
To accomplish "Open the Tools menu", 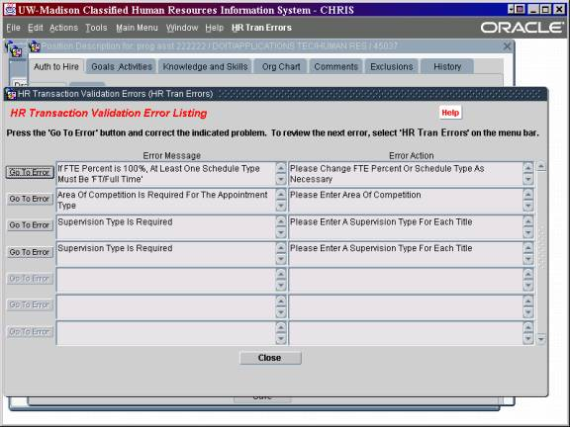I will coord(96,28).
